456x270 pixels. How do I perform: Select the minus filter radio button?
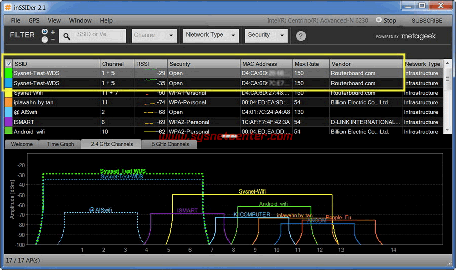[45, 39]
